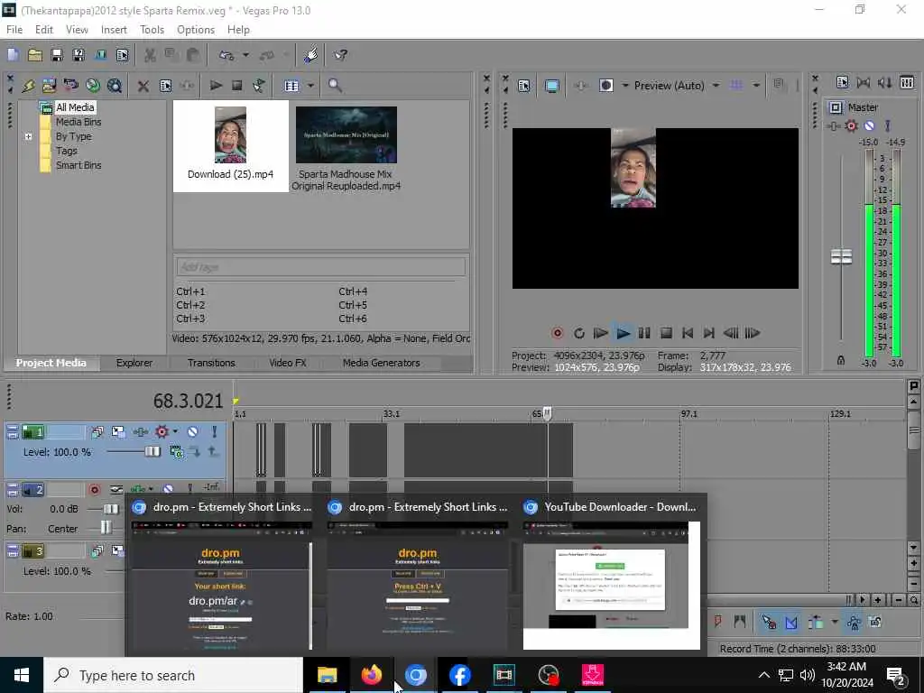Mute video track 1

pos(193,432)
